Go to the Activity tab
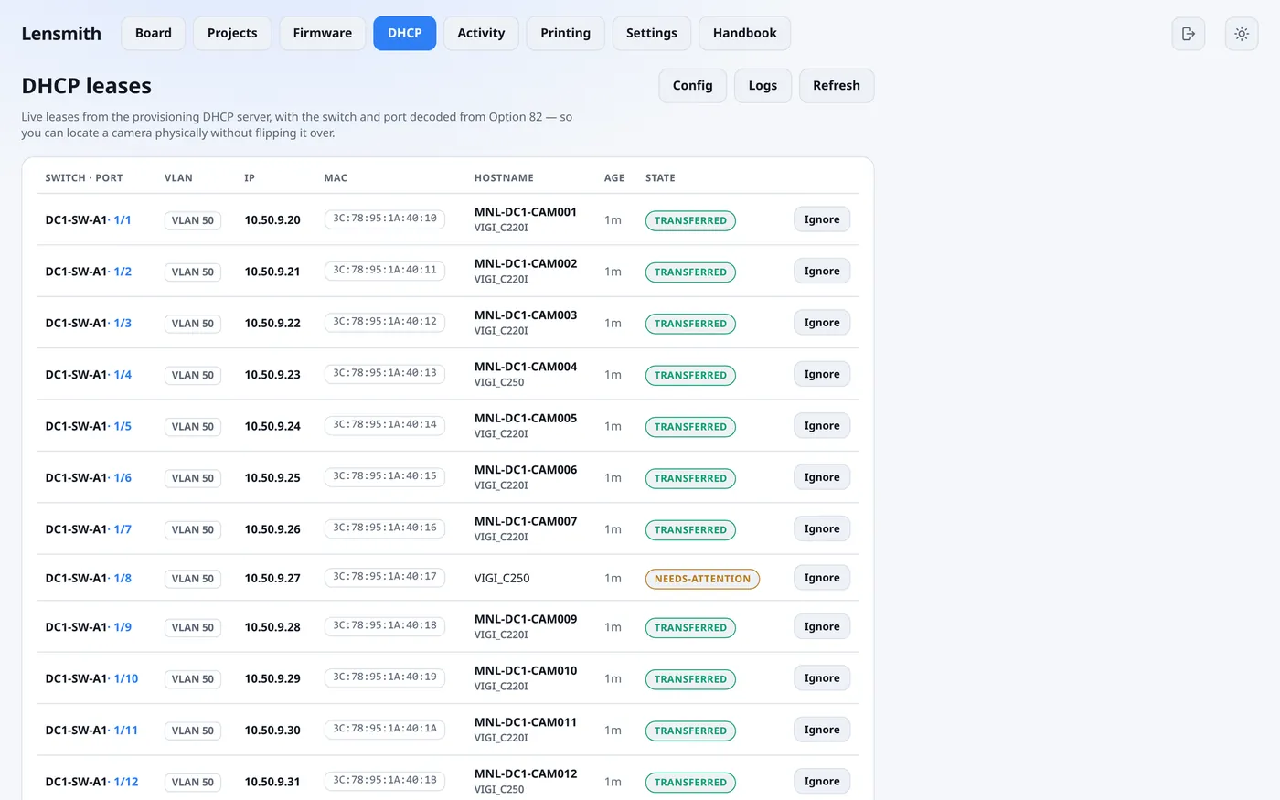The height and width of the screenshot is (800, 1280). (x=481, y=33)
